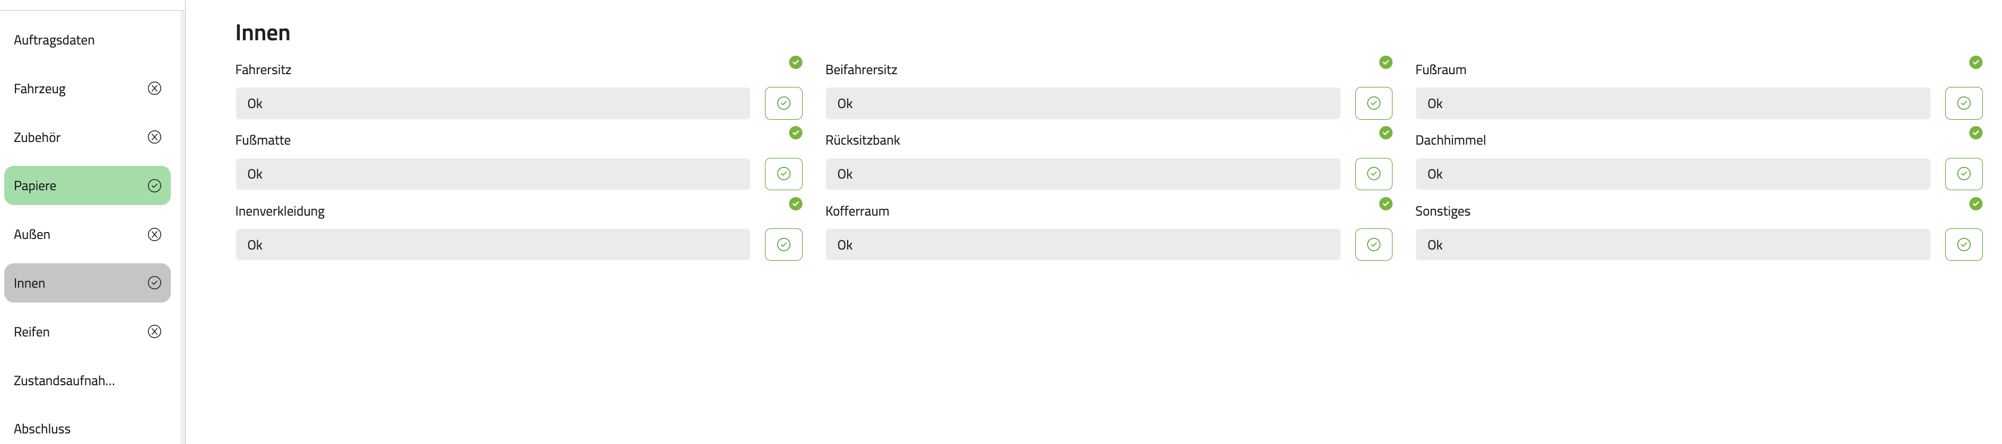2002x444 pixels.
Task: Toggle the Ok check button for Fahrersitz
Action: [784, 103]
